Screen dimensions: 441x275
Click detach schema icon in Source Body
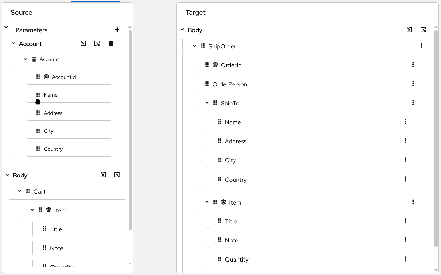pos(117,175)
